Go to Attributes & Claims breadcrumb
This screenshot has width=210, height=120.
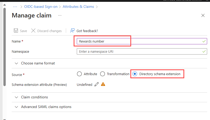click(x=78, y=7)
